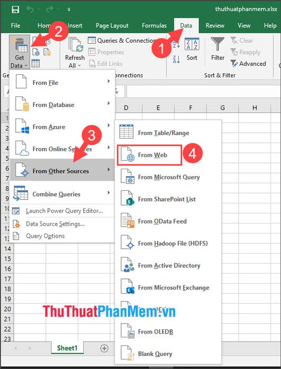Image resolution: width=281 pixels, height=369 pixels.
Task: Open Data Source Settings
Action: [62, 224]
